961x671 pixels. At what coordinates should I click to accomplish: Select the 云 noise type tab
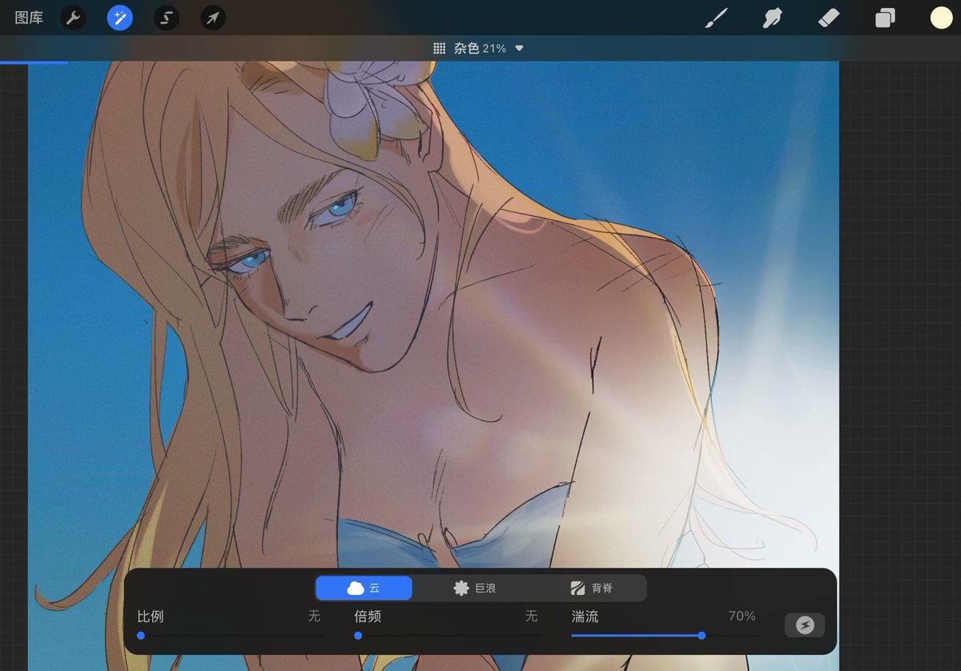coord(364,588)
